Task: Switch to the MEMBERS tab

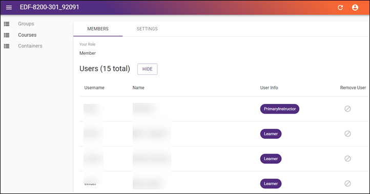Action: (98, 29)
